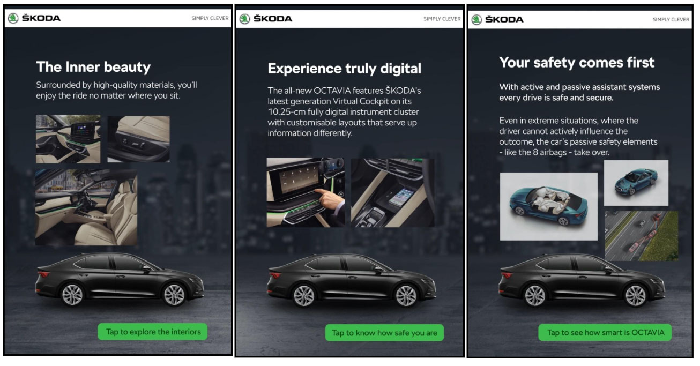700x366 pixels.
Task: Click the ŠKODA logo in the right ad
Action: (497, 19)
